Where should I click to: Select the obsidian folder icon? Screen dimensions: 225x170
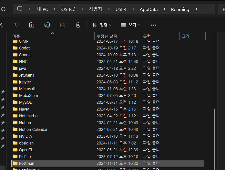[15, 143]
